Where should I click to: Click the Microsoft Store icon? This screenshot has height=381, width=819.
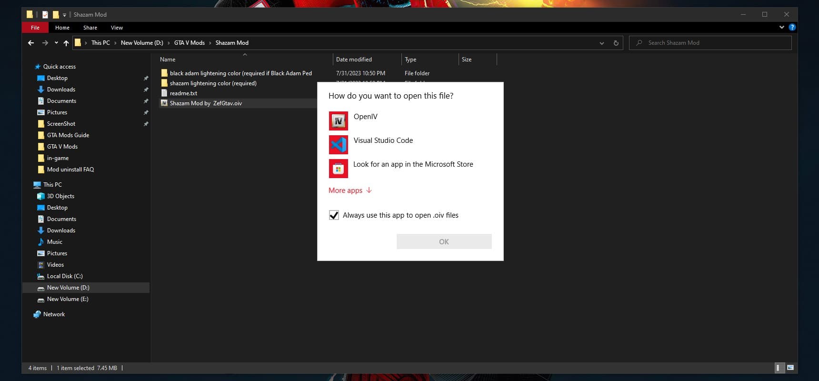click(338, 169)
